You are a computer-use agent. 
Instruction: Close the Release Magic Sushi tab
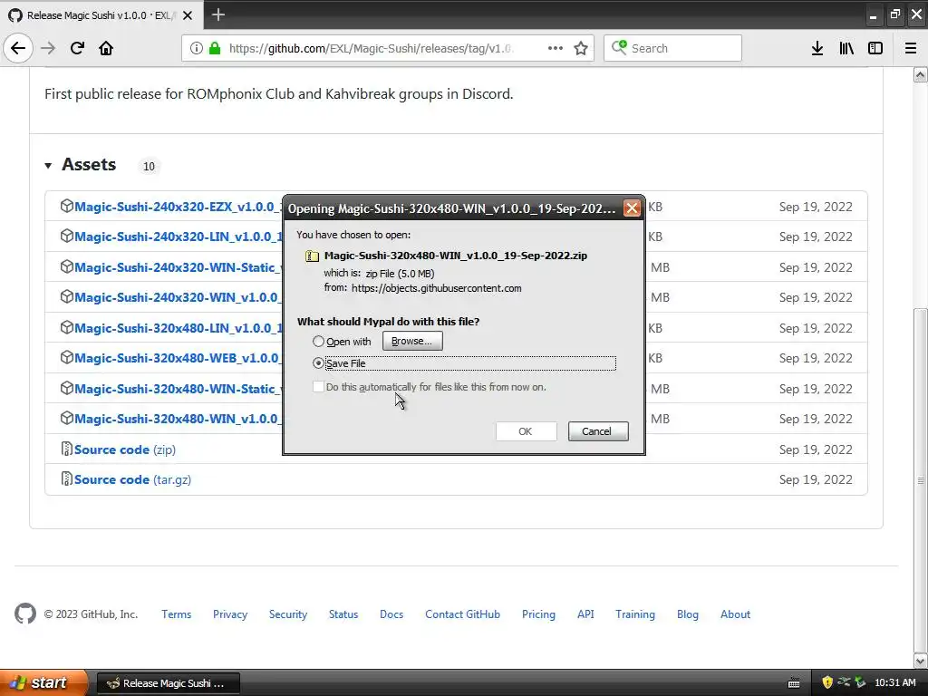[x=188, y=15]
